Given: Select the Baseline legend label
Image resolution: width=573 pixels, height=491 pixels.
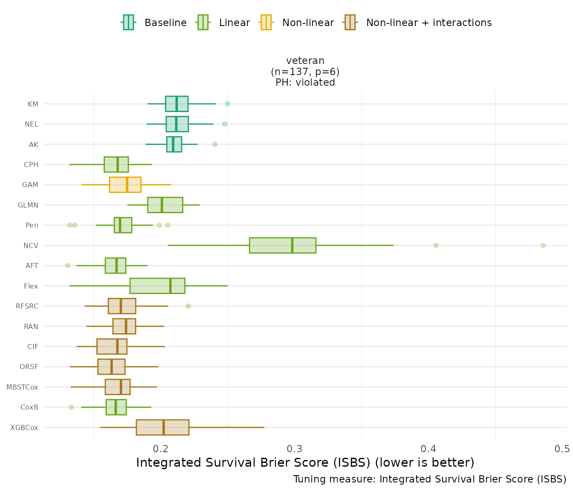Looking at the screenshot, I should tap(165, 23).
